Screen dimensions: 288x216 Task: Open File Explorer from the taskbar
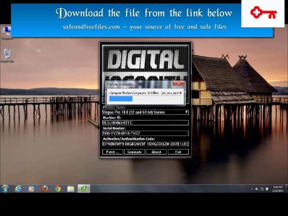click(71, 189)
